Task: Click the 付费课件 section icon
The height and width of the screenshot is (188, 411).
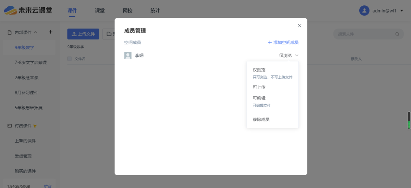Action: point(10,126)
